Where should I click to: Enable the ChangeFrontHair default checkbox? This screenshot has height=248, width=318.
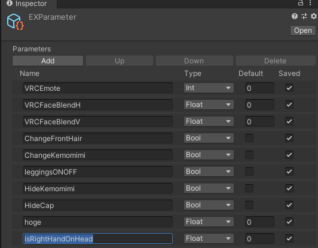249,138
